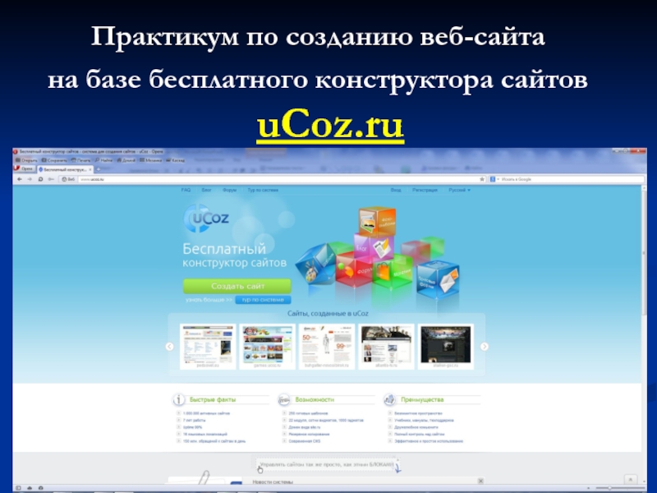
Task: Open the fourth site thumbnail in gallery
Action: tap(386, 346)
